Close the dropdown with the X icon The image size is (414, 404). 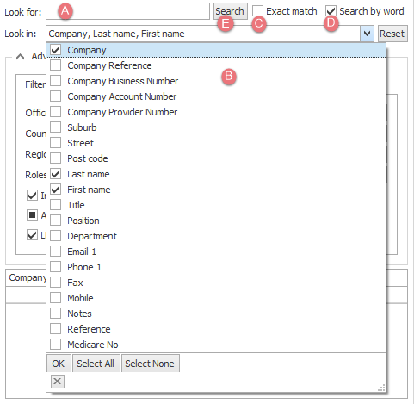pos(57,382)
